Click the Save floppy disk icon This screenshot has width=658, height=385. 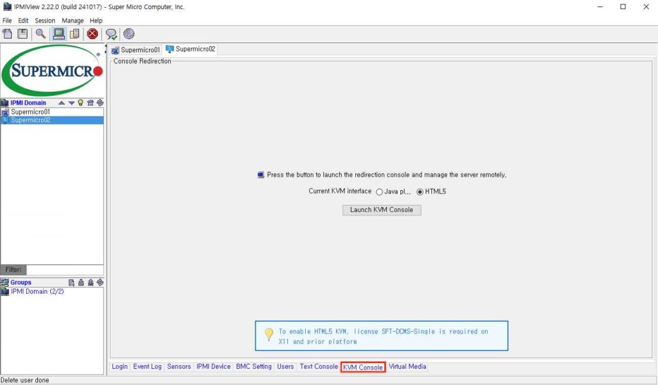[x=22, y=33]
